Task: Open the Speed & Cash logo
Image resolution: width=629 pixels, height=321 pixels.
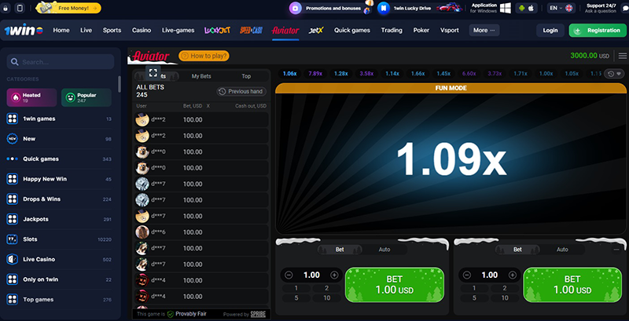Action: click(251, 31)
